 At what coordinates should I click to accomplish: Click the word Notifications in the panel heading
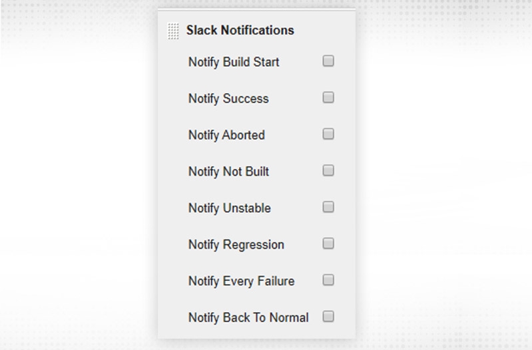(x=256, y=31)
